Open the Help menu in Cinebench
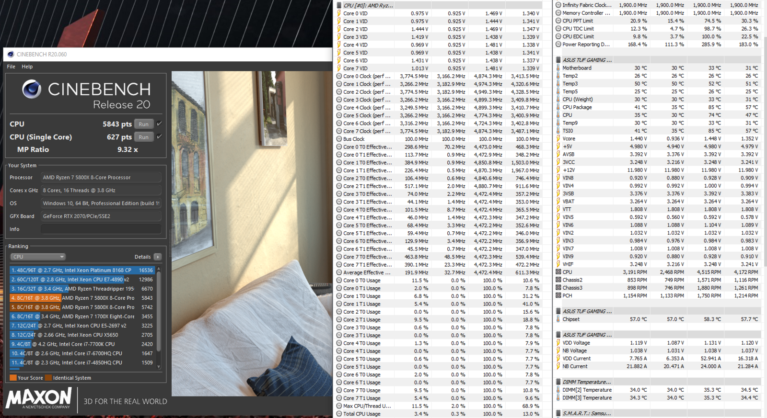 [27, 67]
